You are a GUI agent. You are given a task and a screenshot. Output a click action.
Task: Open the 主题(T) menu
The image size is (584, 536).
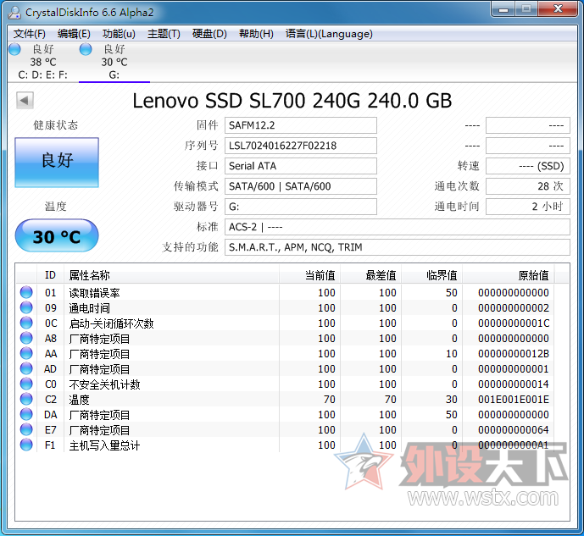coord(164,34)
